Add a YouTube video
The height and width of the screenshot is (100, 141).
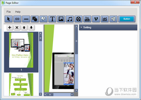pos(87,19)
